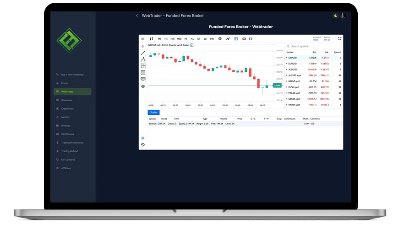Click the Trades button
This screenshot has width=393, height=229.
point(153,112)
